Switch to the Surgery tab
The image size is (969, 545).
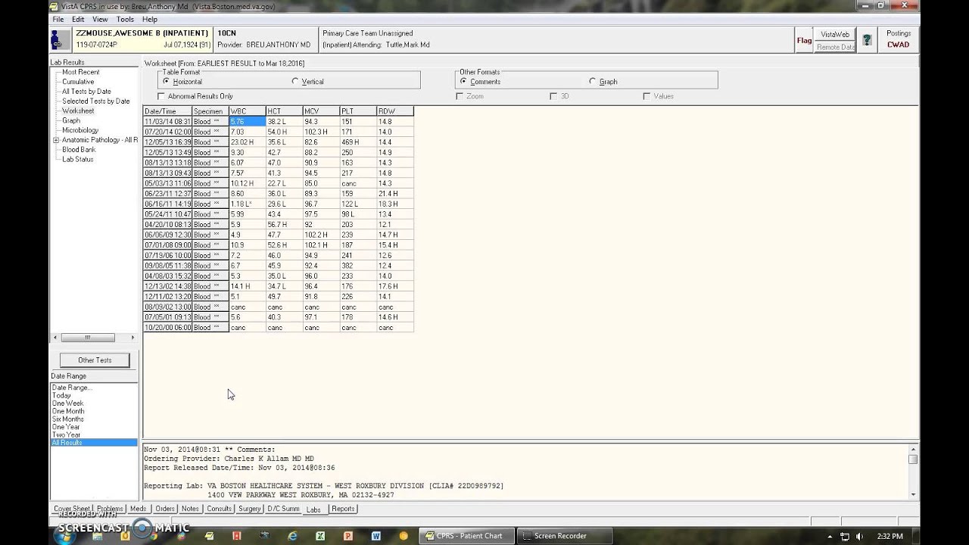(250, 509)
